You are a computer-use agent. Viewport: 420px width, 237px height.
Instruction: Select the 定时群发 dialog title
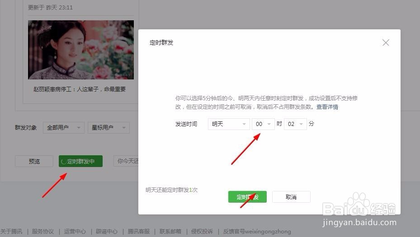tap(161, 42)
